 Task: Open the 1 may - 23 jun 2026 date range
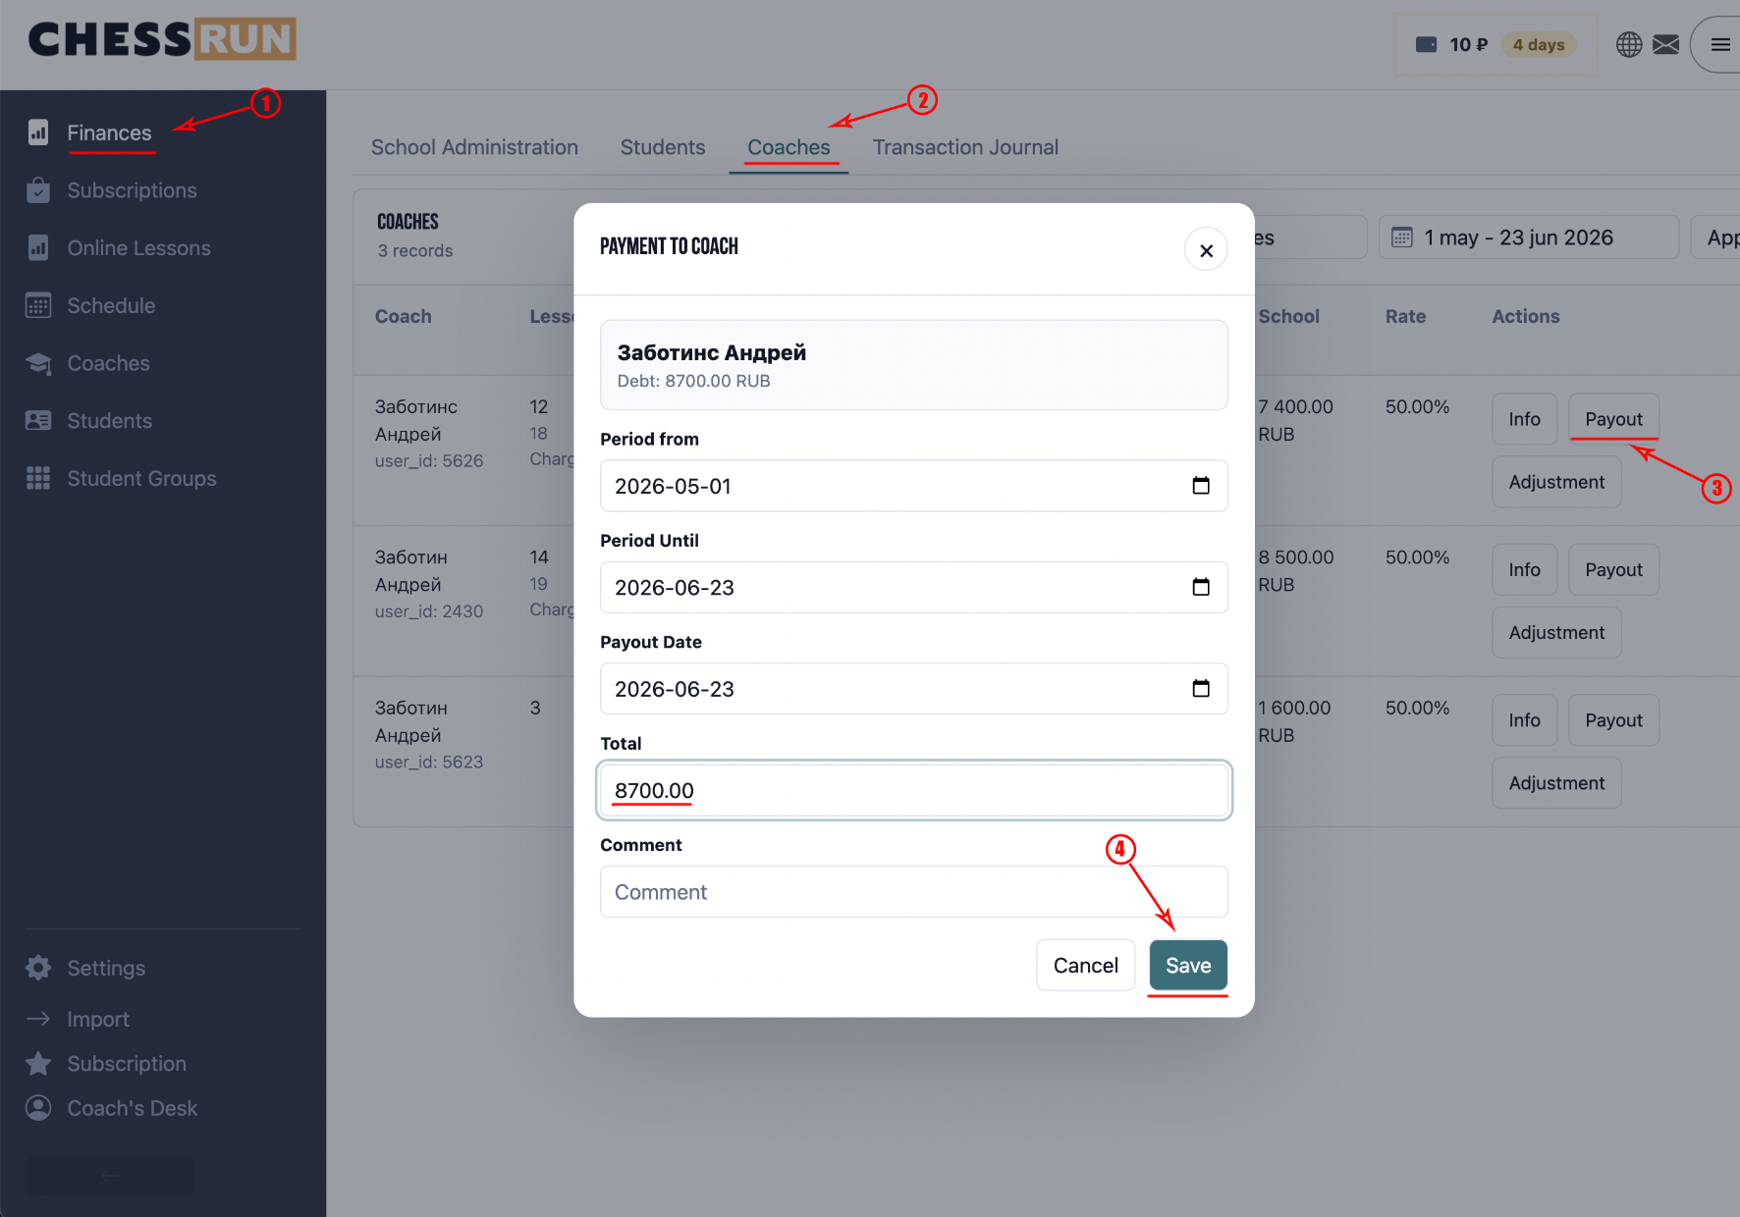1528,238
